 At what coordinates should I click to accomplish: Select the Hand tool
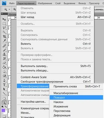[4, 98]
